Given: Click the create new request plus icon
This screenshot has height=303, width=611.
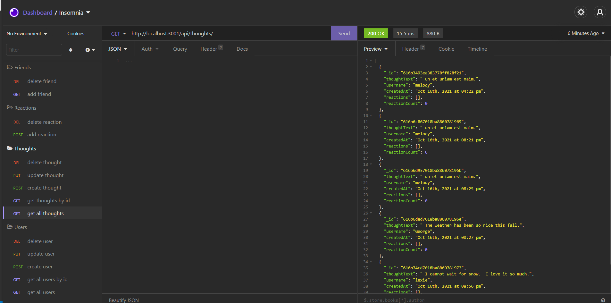Looking at the screenshot, I should tap(90, 50).
